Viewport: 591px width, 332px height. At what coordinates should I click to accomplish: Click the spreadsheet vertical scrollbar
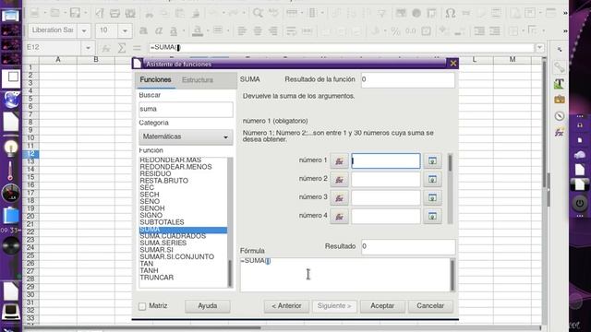click(544, 190)
